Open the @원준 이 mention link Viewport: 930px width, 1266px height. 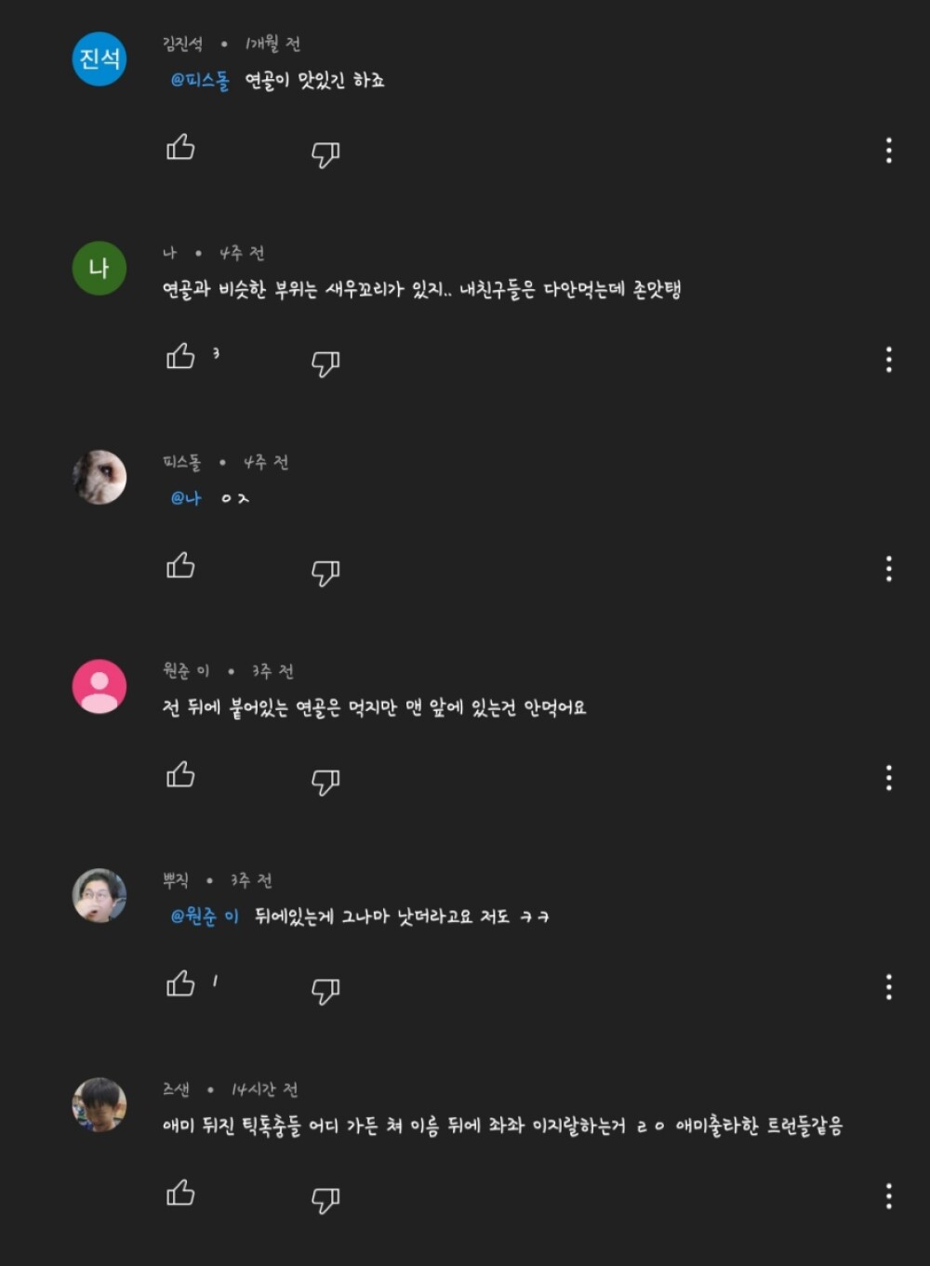(x=205, y=917)
